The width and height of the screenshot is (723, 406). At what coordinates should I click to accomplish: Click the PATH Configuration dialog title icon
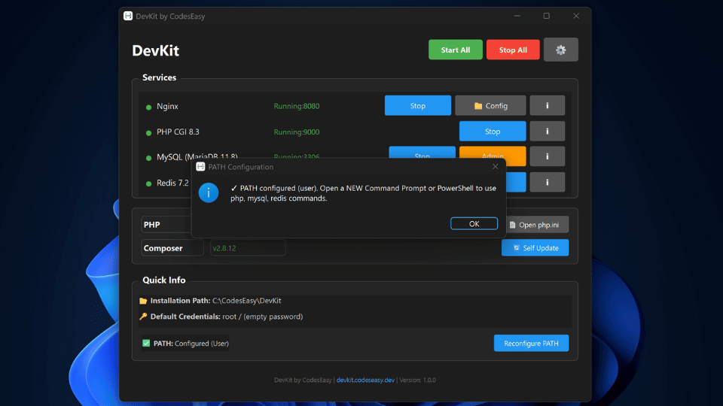click(200, 167)
